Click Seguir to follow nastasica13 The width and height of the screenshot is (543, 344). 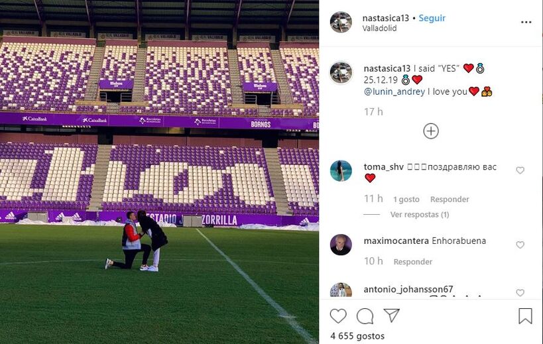pos(432,18)
